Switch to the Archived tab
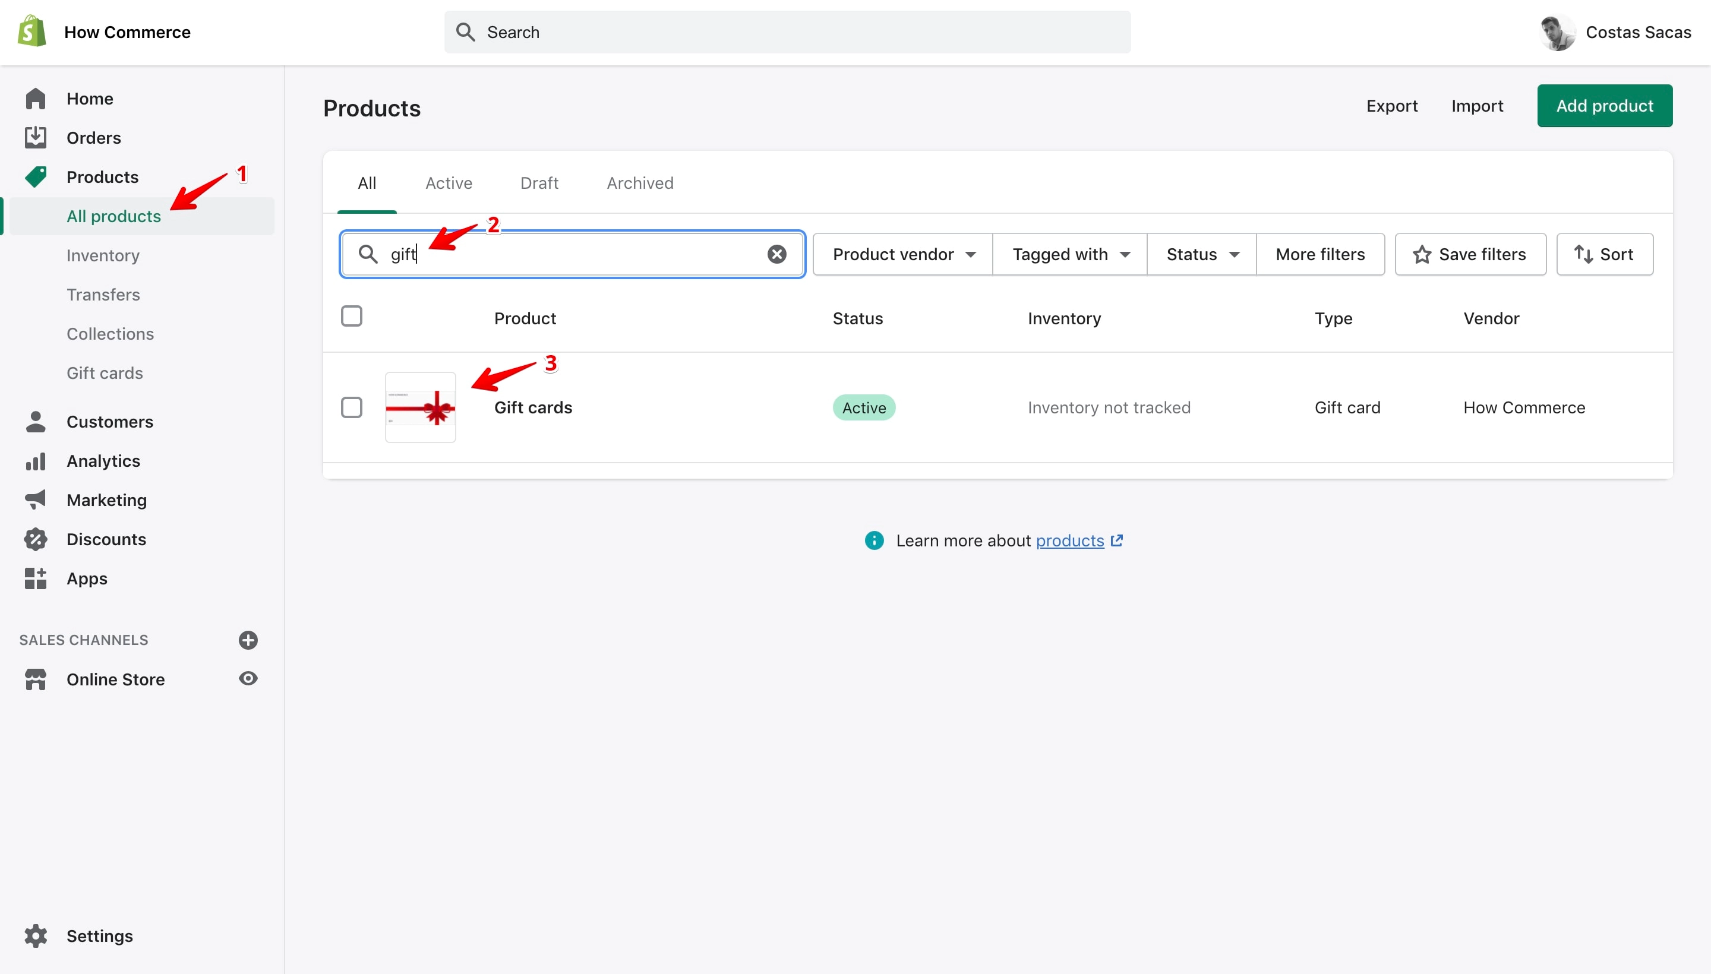This screenshot has width=1711, height=974. [x=640, y=184]
